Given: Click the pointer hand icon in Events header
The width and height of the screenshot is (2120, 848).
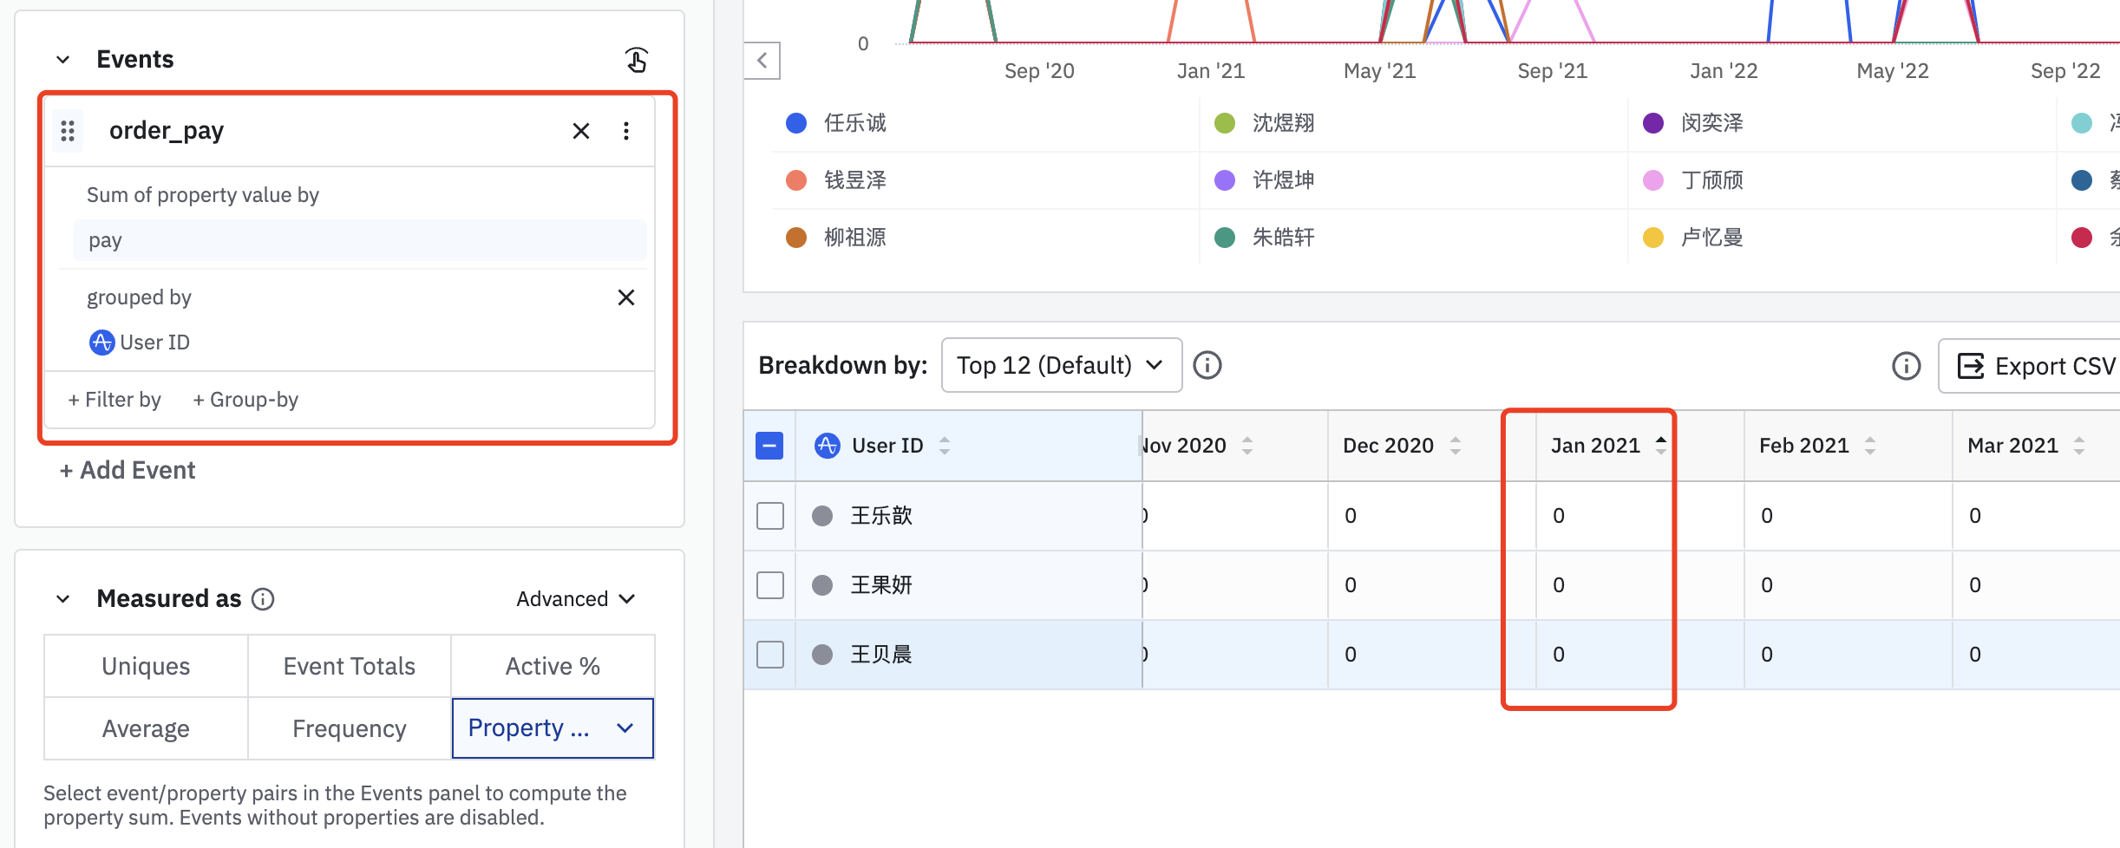Looking at the screenshot, I should (637, 60).
